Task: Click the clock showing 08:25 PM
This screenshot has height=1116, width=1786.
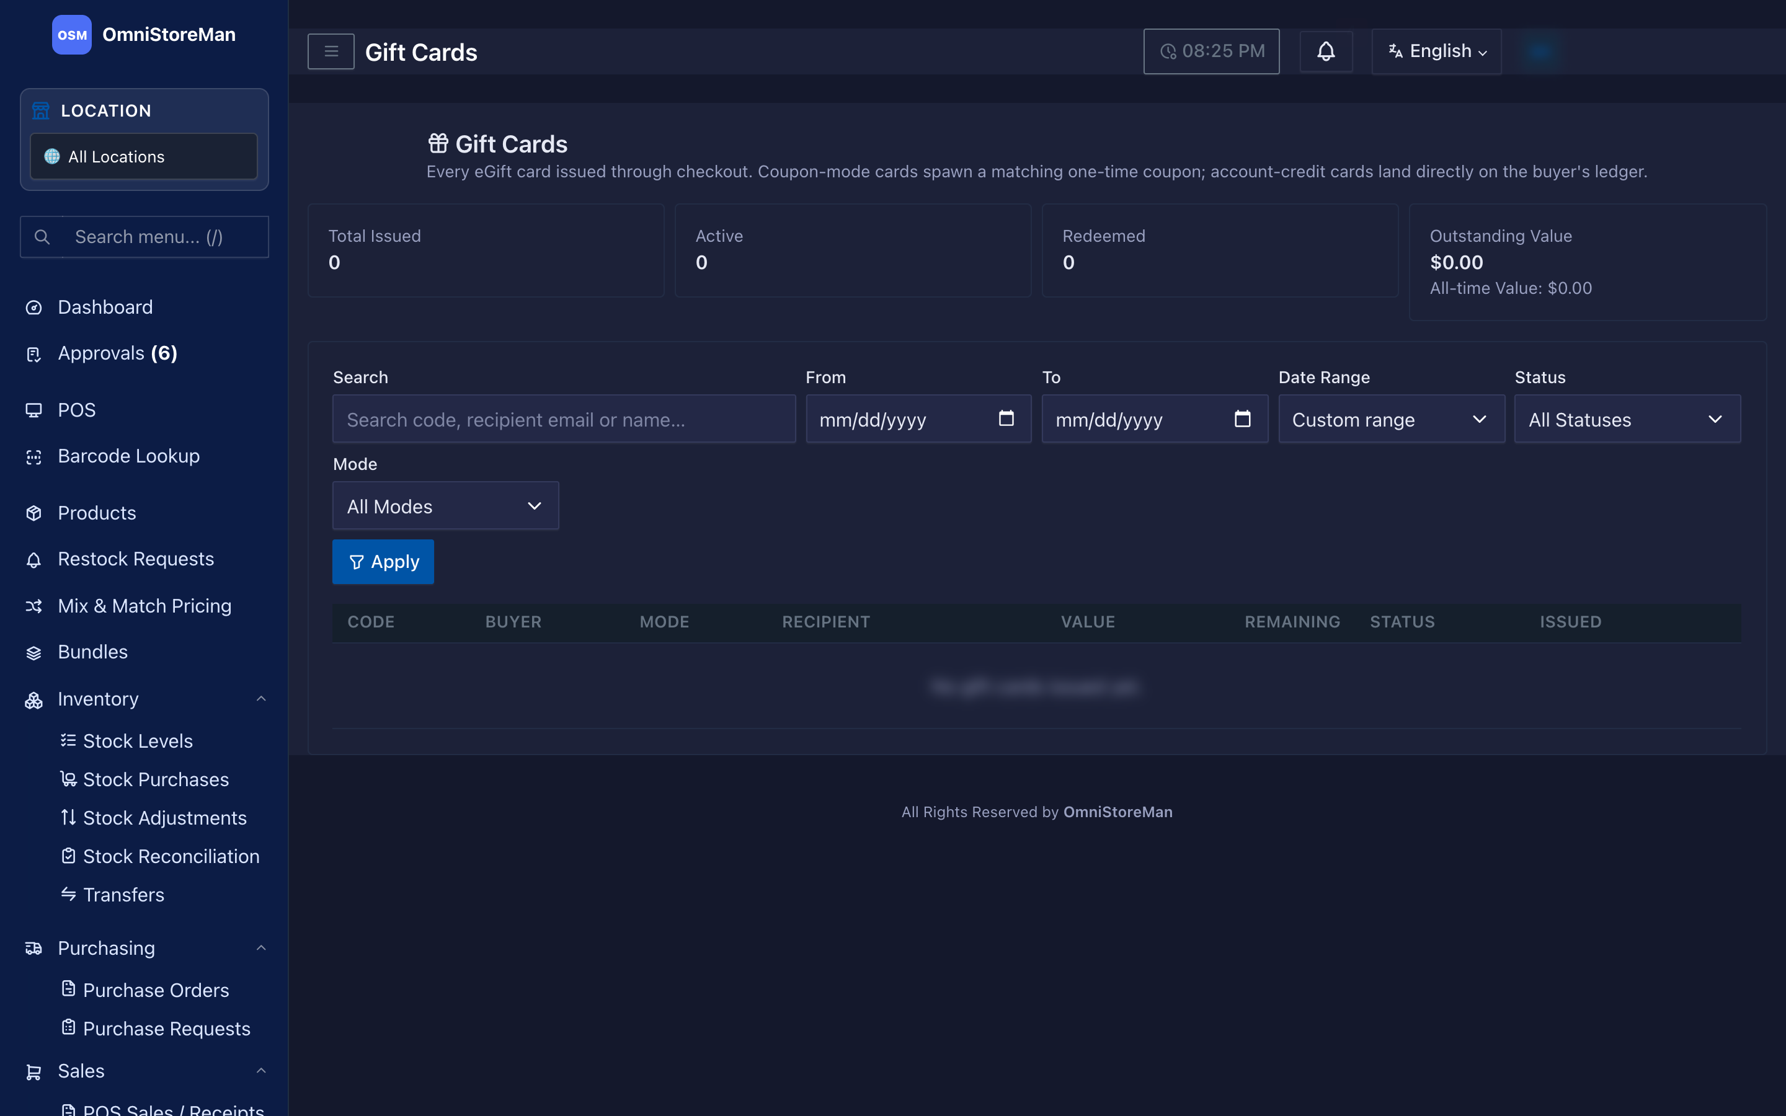Action: tap(1211, 51)
